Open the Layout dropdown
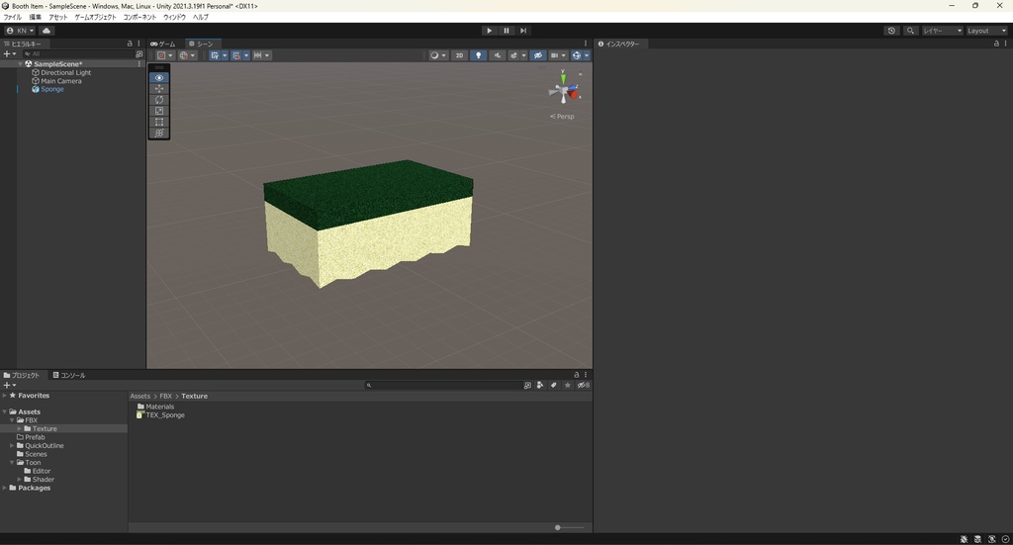Viewport: 1013px width, 545px height. (986, 31)
